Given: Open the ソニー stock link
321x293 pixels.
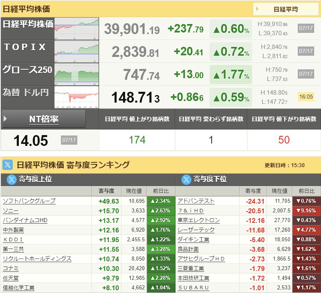Looking at the screenshot, I should 11,210.
